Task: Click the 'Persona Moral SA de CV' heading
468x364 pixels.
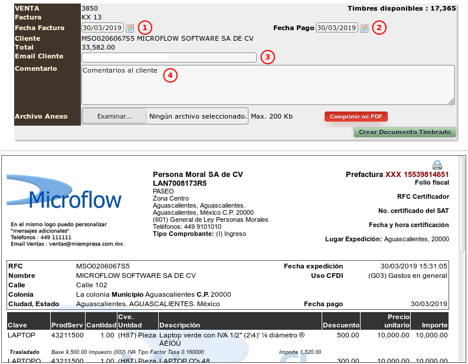Action: tap(198, 175)
